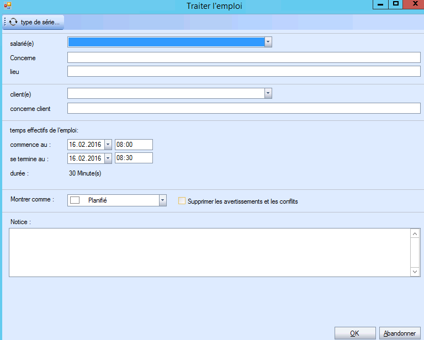Open the client(e) dropdown arrow
The image size is (424, 340).
[x=268, y=93]
